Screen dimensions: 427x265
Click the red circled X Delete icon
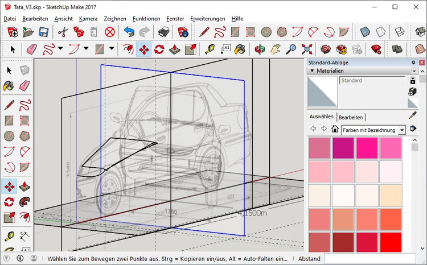[110, 32]
